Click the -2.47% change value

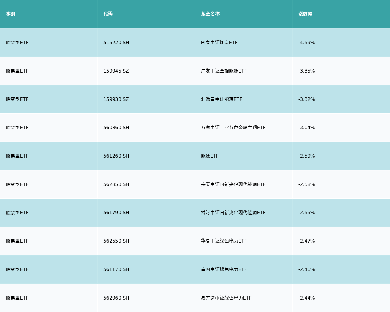pos(307,241)
